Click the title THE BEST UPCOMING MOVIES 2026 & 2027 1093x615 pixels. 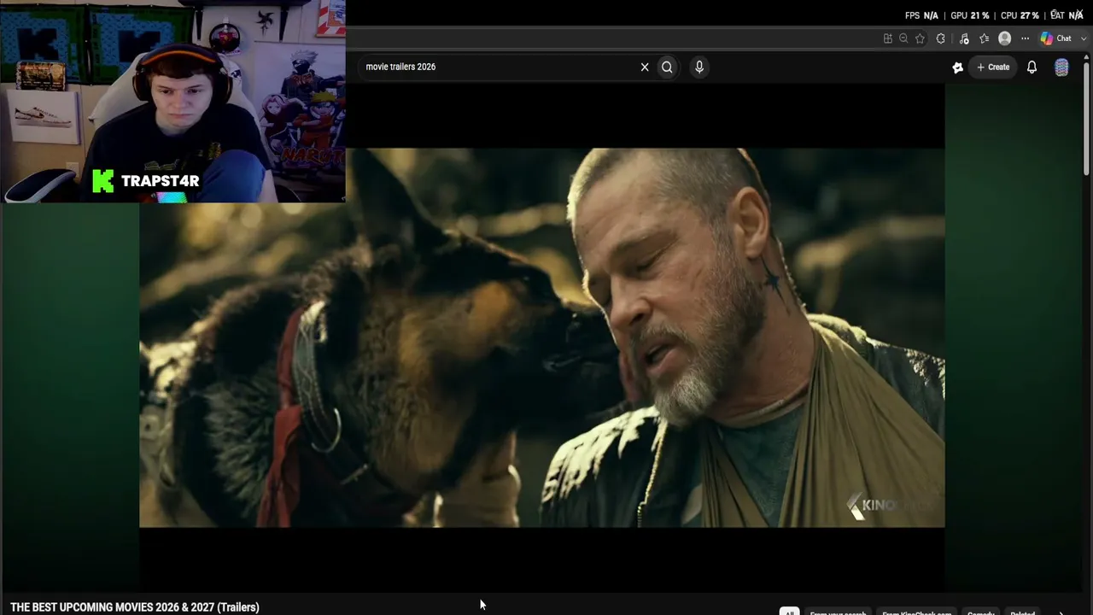135,607
